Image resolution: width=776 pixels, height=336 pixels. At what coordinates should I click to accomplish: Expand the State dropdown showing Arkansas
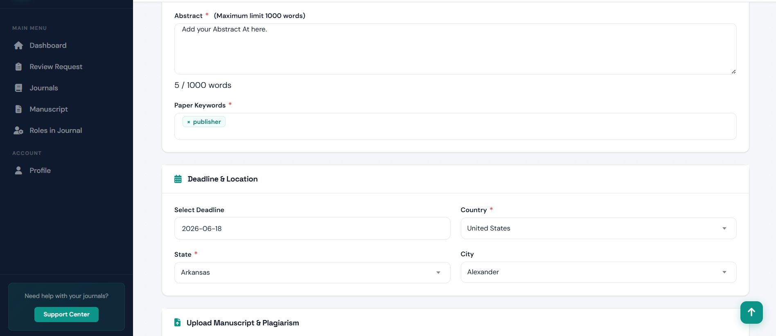coord(312,272)
